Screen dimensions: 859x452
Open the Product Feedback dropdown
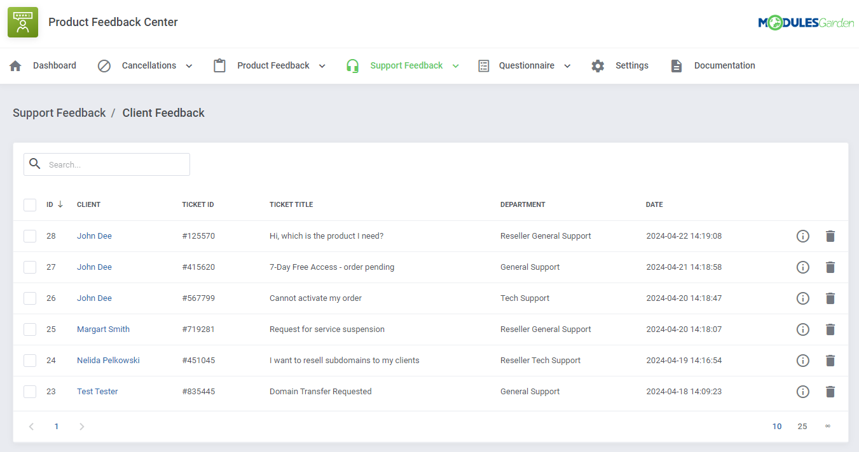tap(322, 65)
